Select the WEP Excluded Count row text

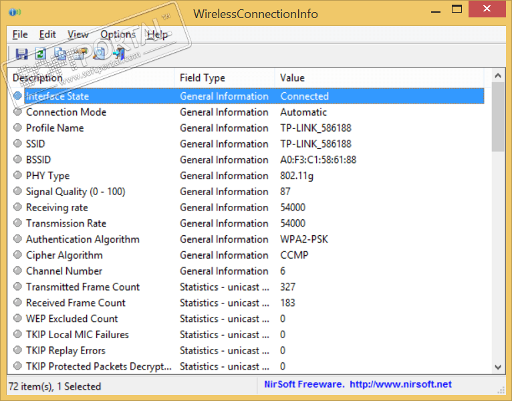pyautogui.click(x=72, y=319)
